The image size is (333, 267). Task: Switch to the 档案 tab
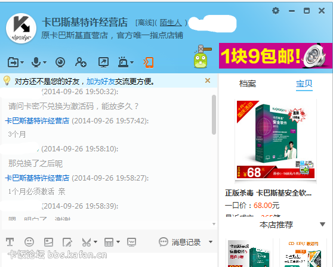pos(248,83)
